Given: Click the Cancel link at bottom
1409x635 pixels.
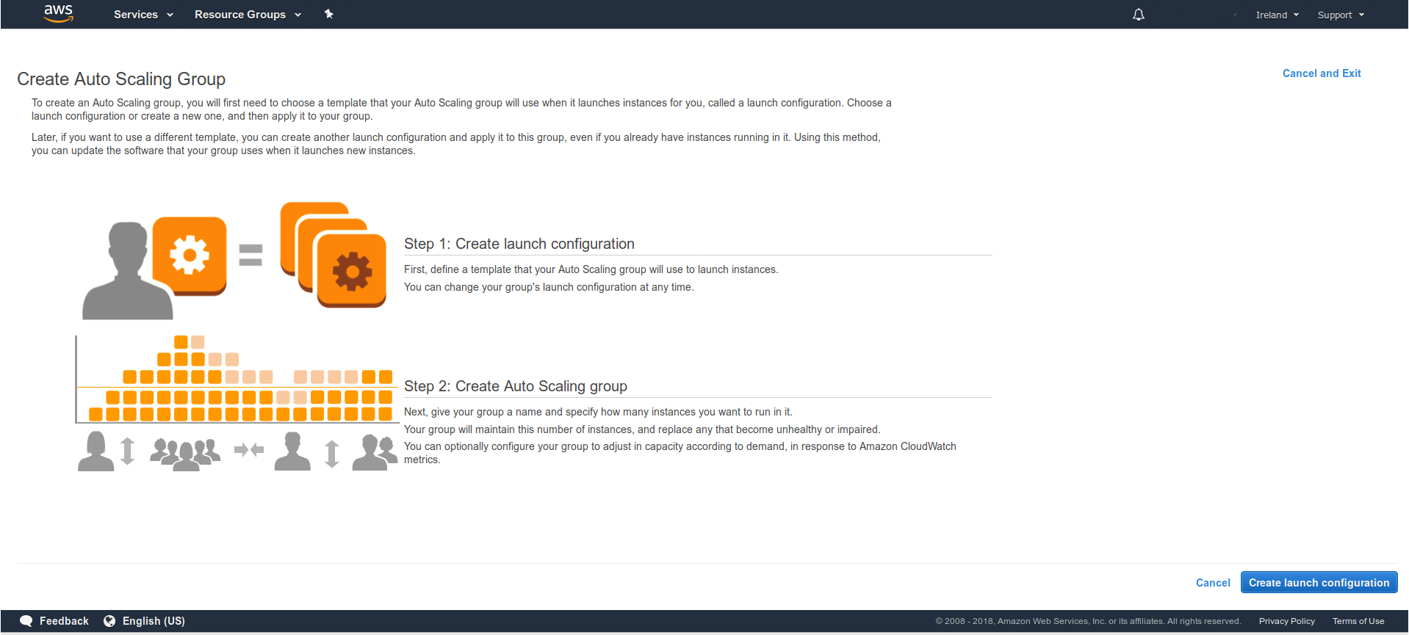Looking at the screenshot, I should click(x=1212, y=583).
